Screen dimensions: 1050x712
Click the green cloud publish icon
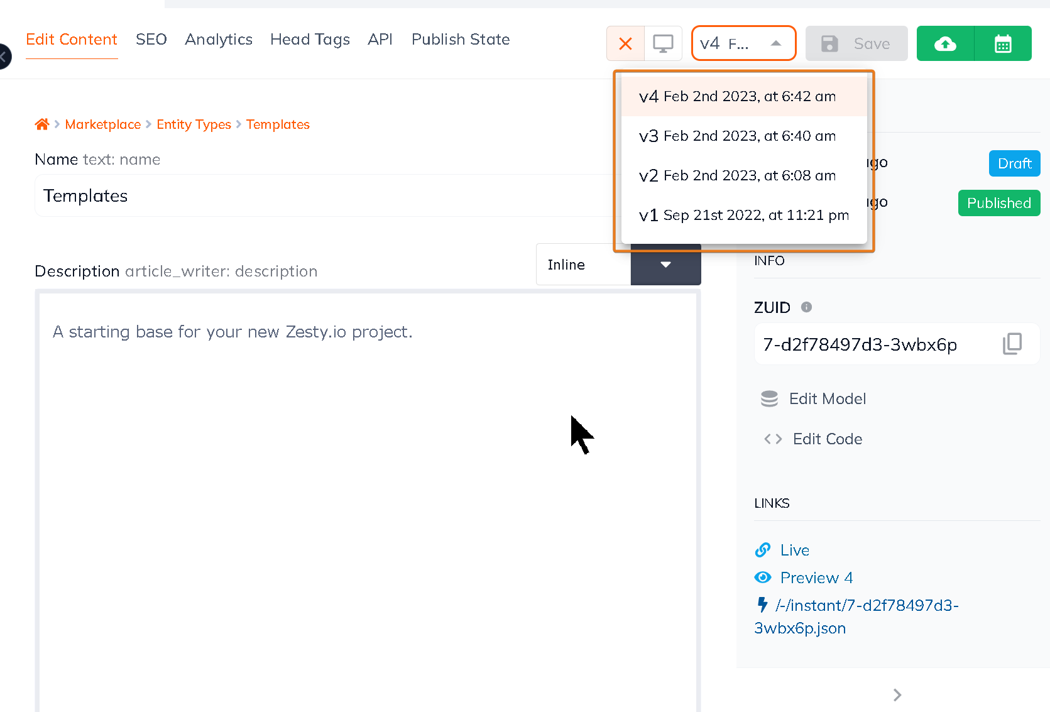[945, 43]
